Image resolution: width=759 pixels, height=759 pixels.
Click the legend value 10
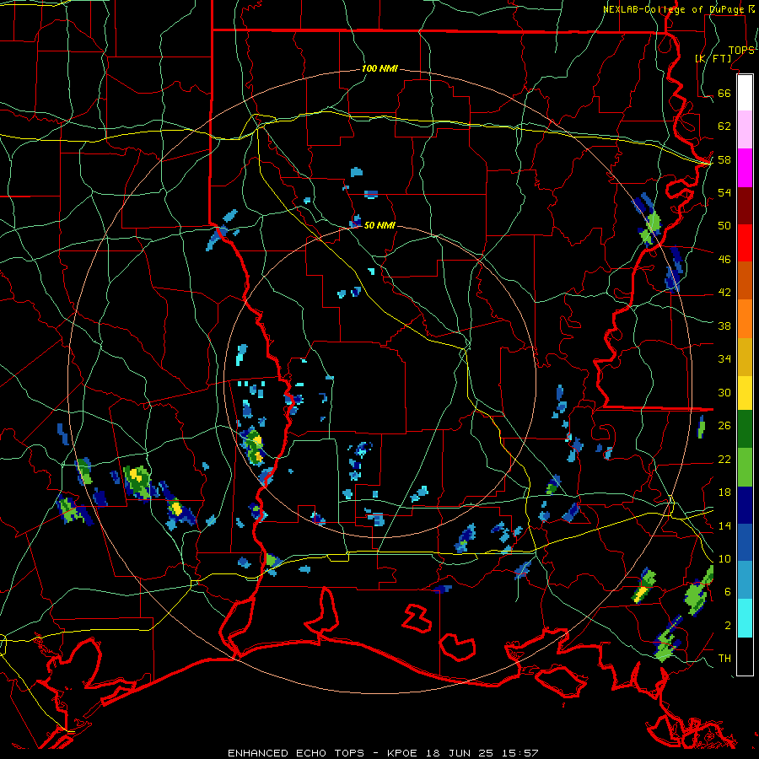[x=724, y=558]
